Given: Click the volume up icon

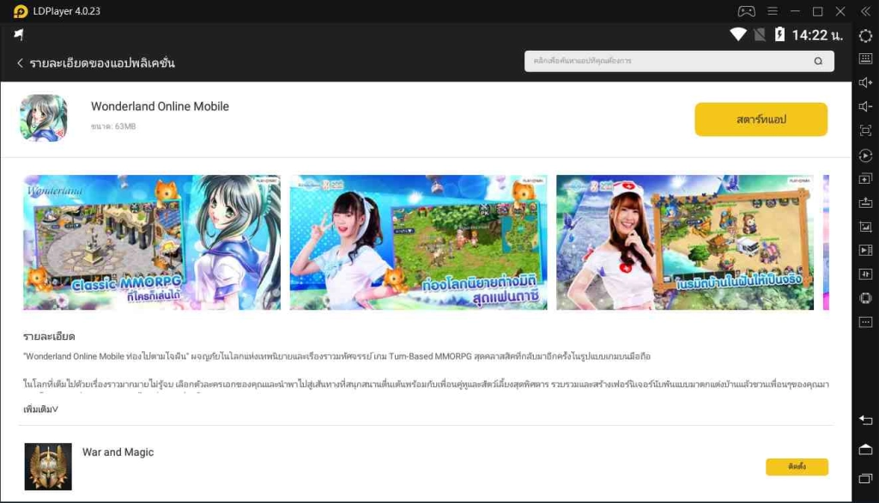Looking at the screenshot, I should pos(865,83).
